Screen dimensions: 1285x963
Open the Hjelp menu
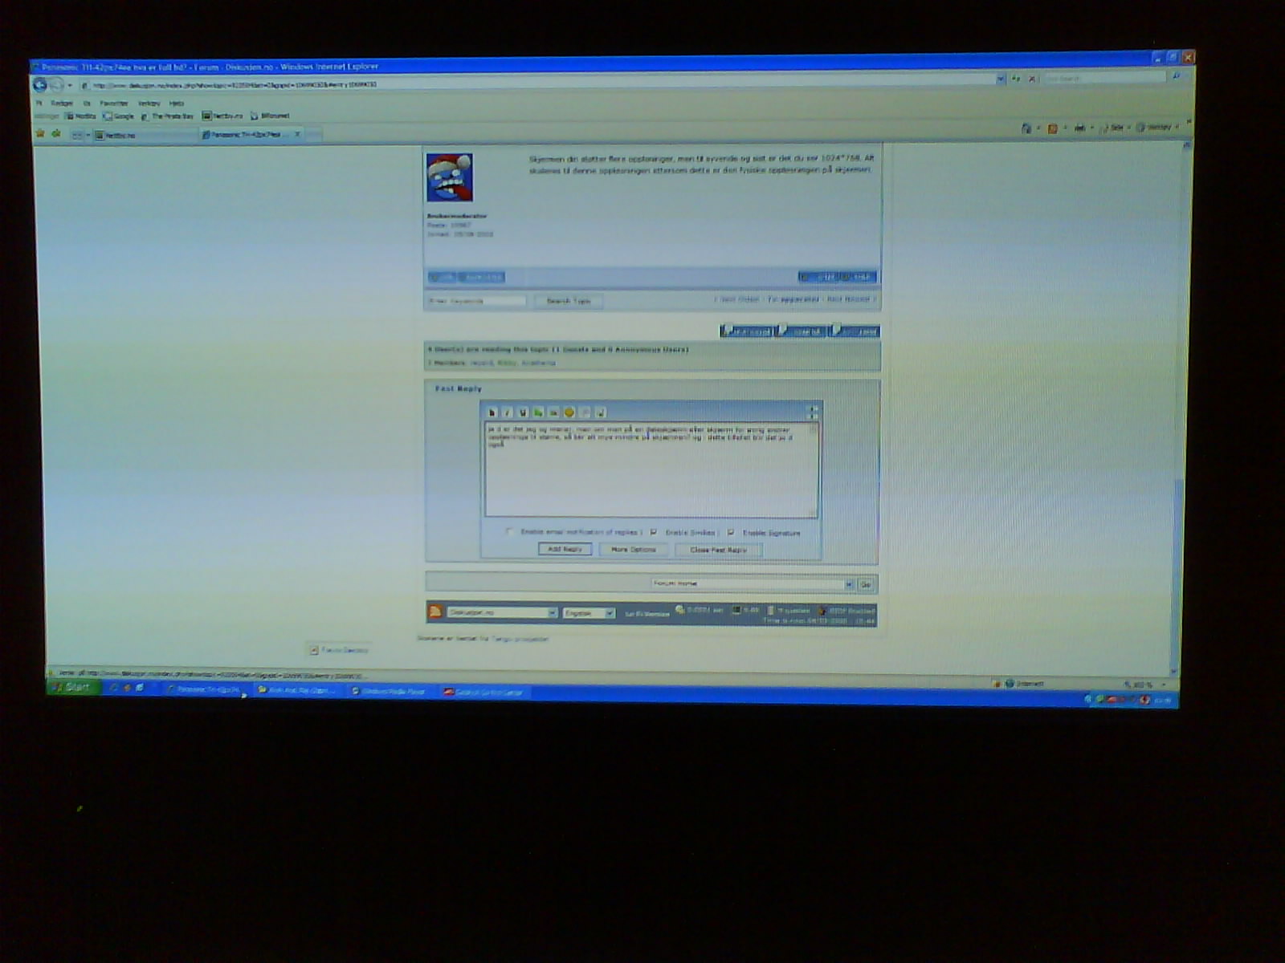point(177,104)
